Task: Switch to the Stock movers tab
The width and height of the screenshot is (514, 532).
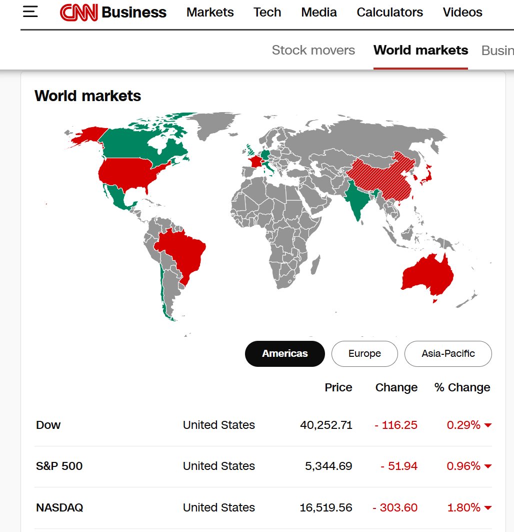Action: point(313,50)
